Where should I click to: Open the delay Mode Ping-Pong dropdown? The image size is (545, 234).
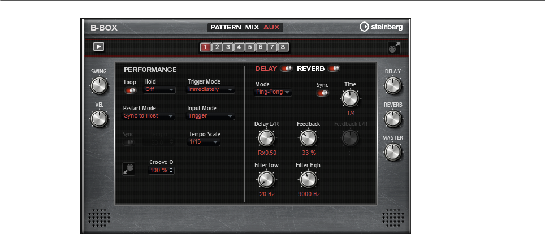(x=273, y=92)
